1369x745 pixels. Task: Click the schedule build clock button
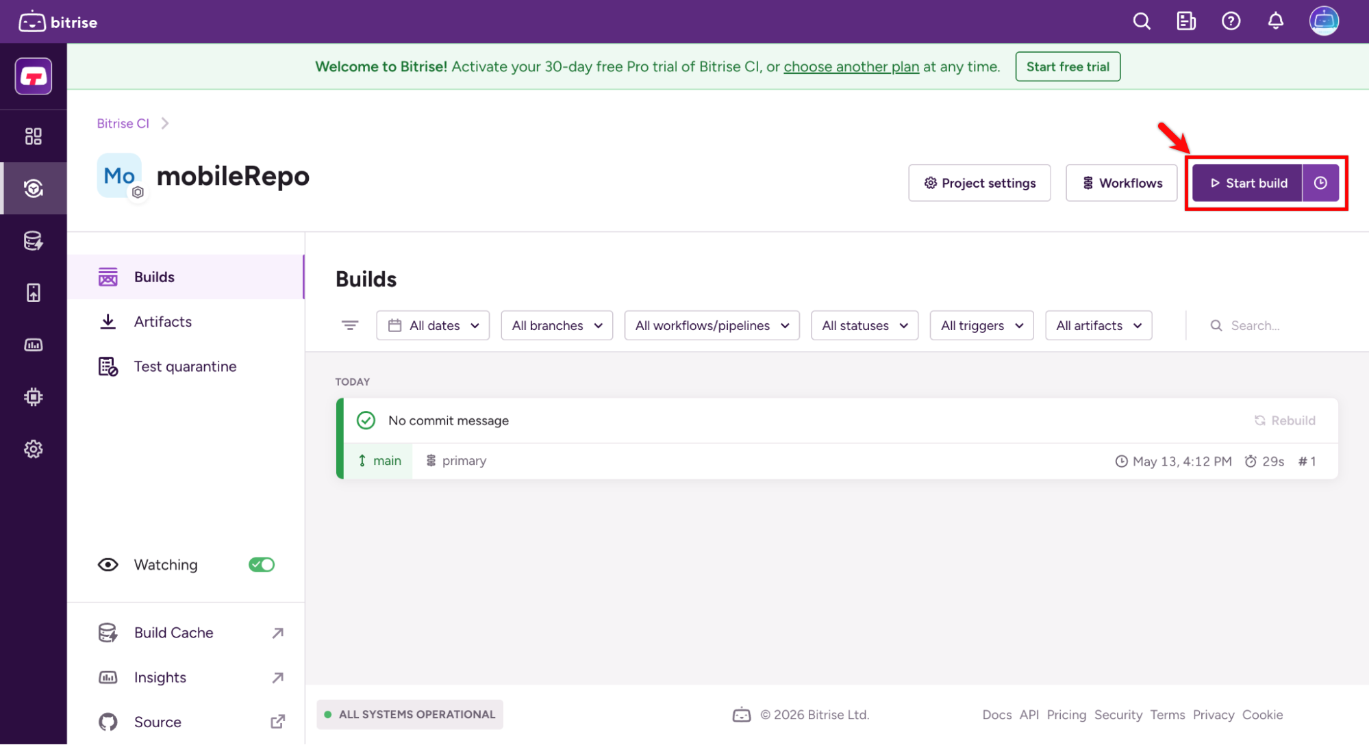1320,183
